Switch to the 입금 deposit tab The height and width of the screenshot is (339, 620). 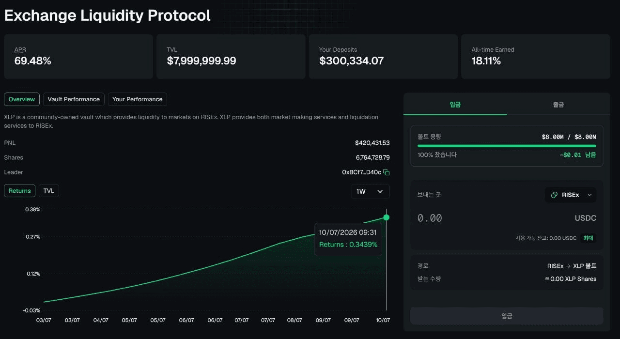pyautogui.click(x=455, y=104)
